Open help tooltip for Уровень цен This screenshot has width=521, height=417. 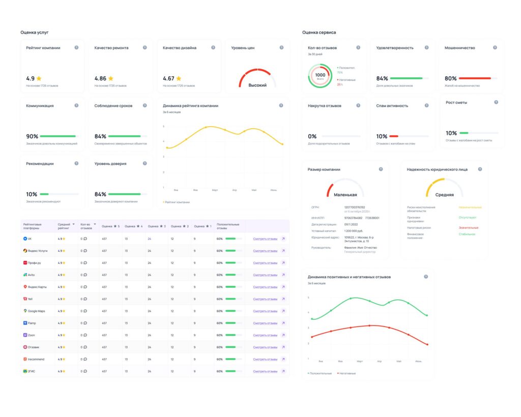point(281,47)
